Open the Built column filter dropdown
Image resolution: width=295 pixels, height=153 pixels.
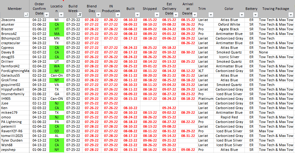coord(137,15)
